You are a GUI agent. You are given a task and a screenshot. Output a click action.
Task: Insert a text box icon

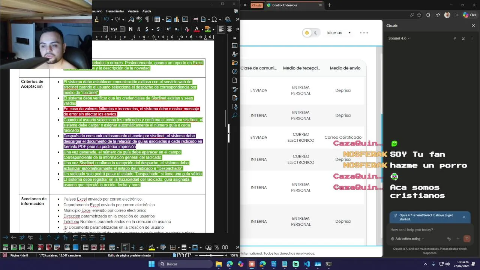point(185,19)
